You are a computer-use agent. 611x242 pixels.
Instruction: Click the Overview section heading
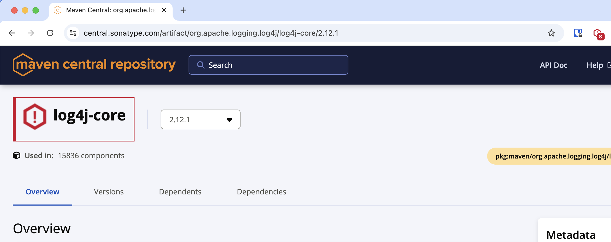[42, 228]
